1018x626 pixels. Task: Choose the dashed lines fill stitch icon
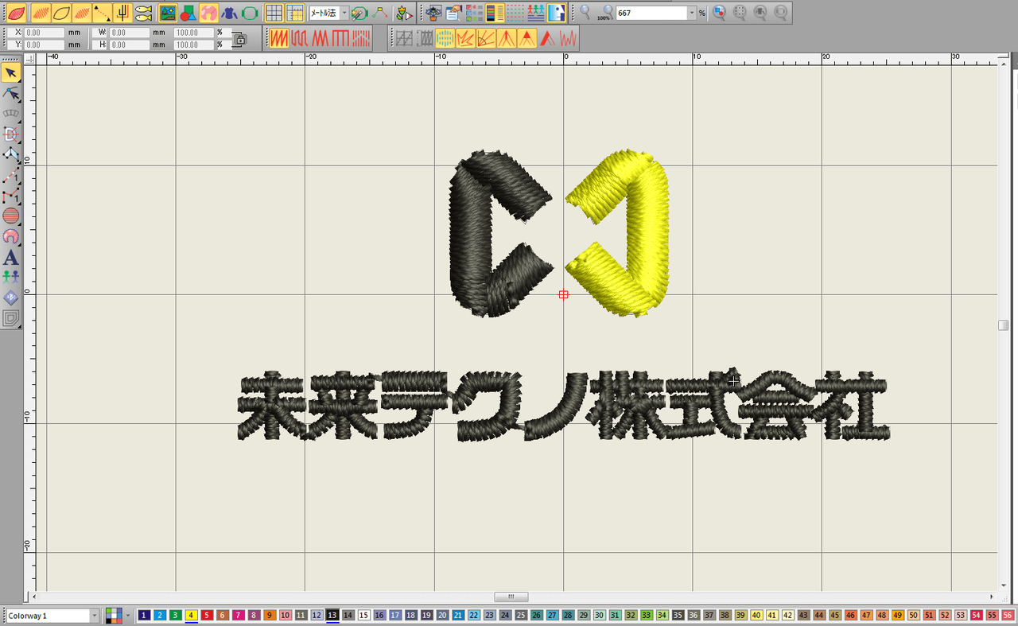(361, 37)
